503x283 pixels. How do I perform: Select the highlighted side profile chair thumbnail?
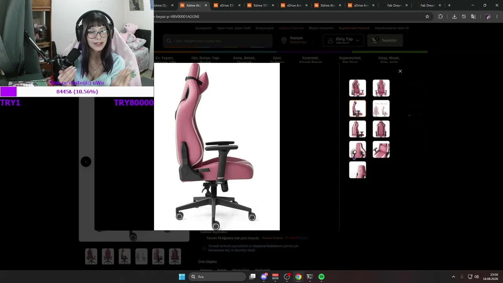[358, 108]
